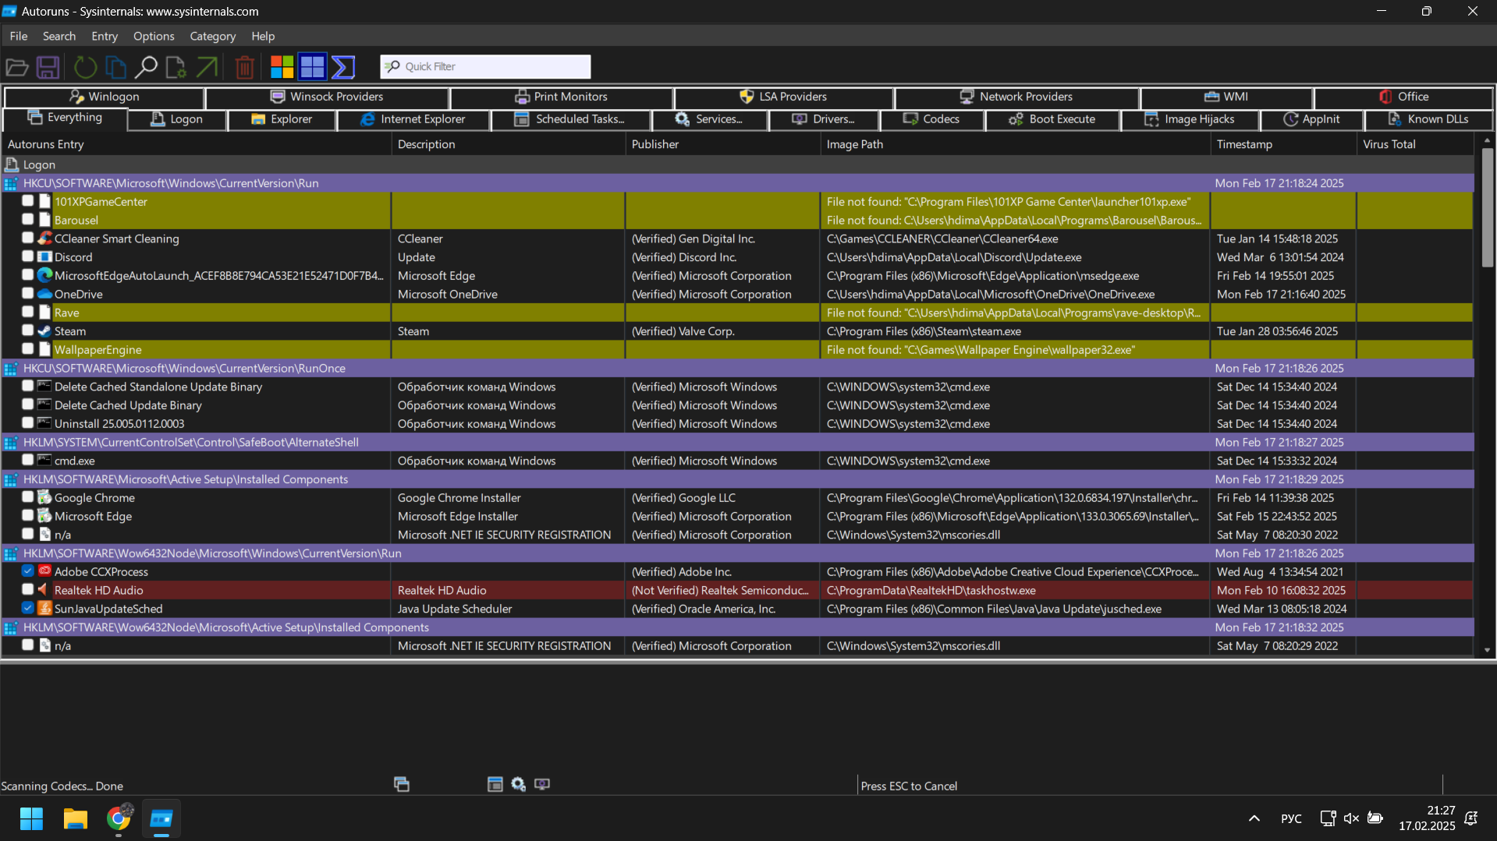
Task: Sort by the Timestamp column header
Action: [1283, 144]
